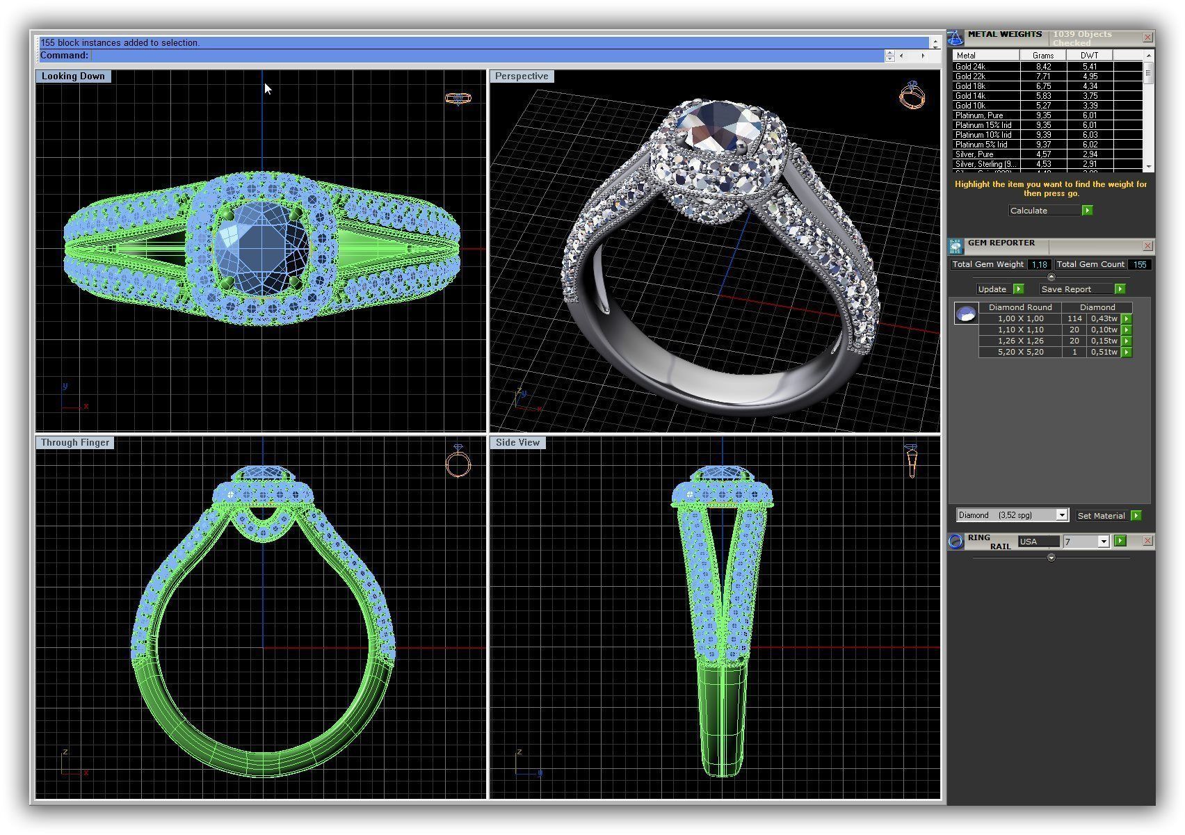Close the Metal Weights panel
Image resolution: width=1185 pixels, height=835 pixels.
click(x=1147, y=37)
